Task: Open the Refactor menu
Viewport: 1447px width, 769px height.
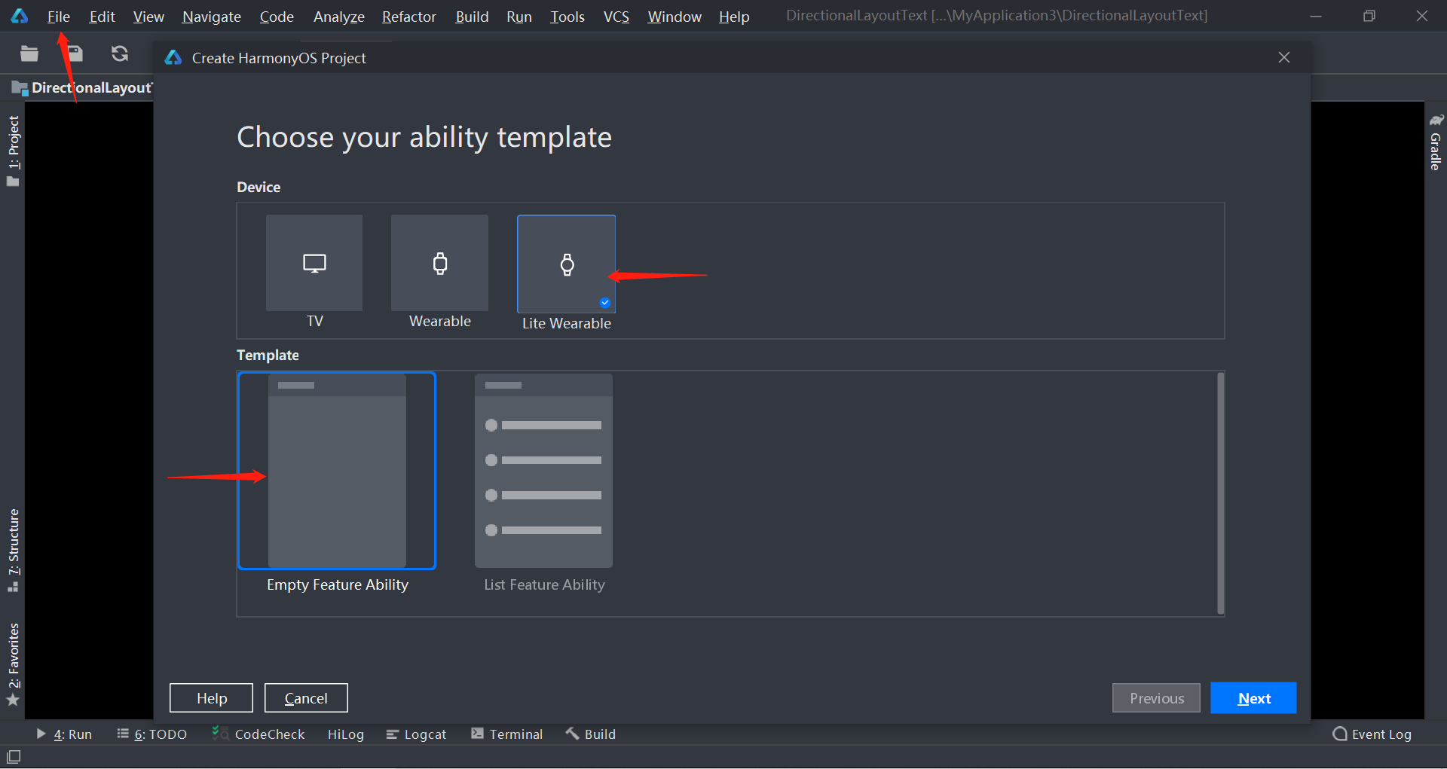Action: [x=409, y=17]
